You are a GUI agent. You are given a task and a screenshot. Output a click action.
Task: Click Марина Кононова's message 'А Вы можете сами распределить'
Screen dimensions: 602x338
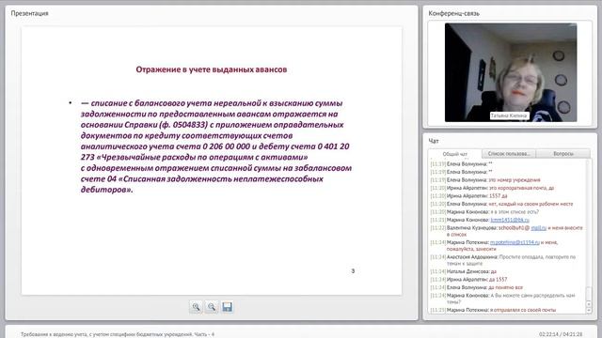(502, 299)
